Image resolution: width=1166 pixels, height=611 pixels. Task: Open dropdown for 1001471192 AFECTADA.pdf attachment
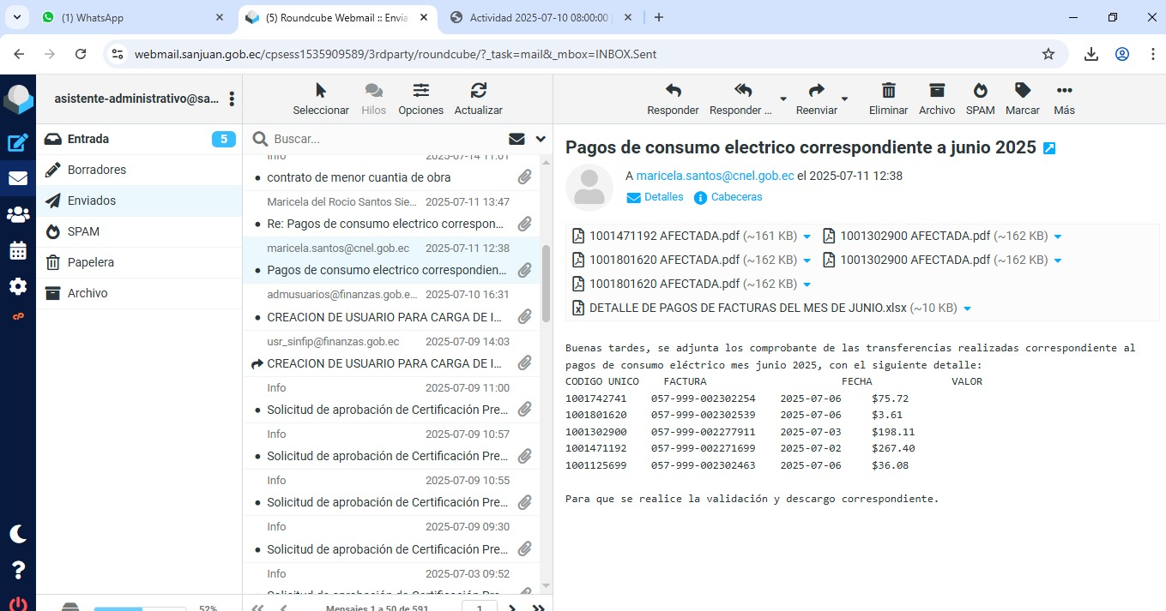[x=807, y=237]
